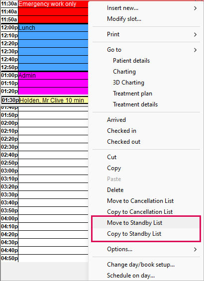Mark the appointment as Arrived
Viewport: 204px width, 281px height.
click(116, 120)
